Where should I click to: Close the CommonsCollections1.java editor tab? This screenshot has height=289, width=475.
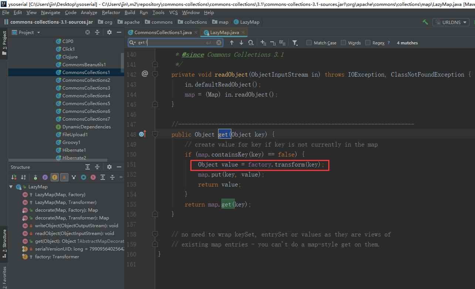tap(196, 33)
